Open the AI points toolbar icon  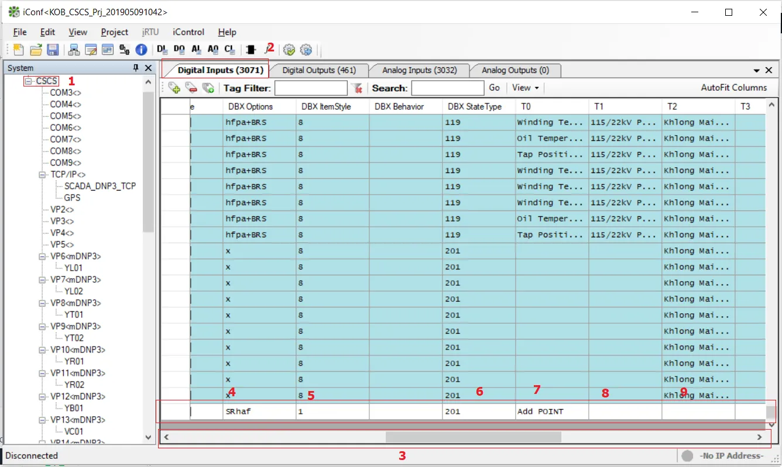(x=196, y=50)
